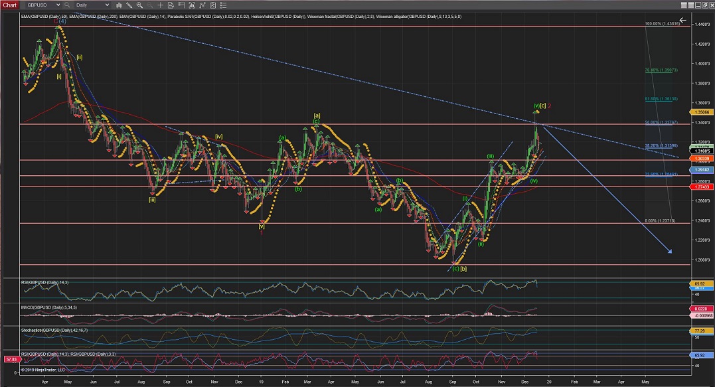715x387 pixels.
Task: Open the chart properties list icon
Action: (x=224, y=5)
